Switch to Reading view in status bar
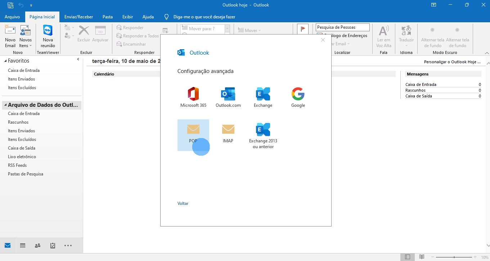490x261 pixels. coord(422,257)
